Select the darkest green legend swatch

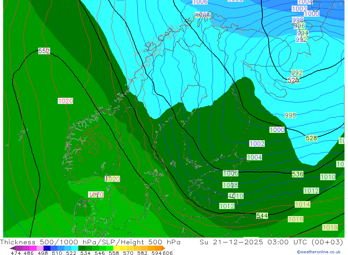(82, 248)
